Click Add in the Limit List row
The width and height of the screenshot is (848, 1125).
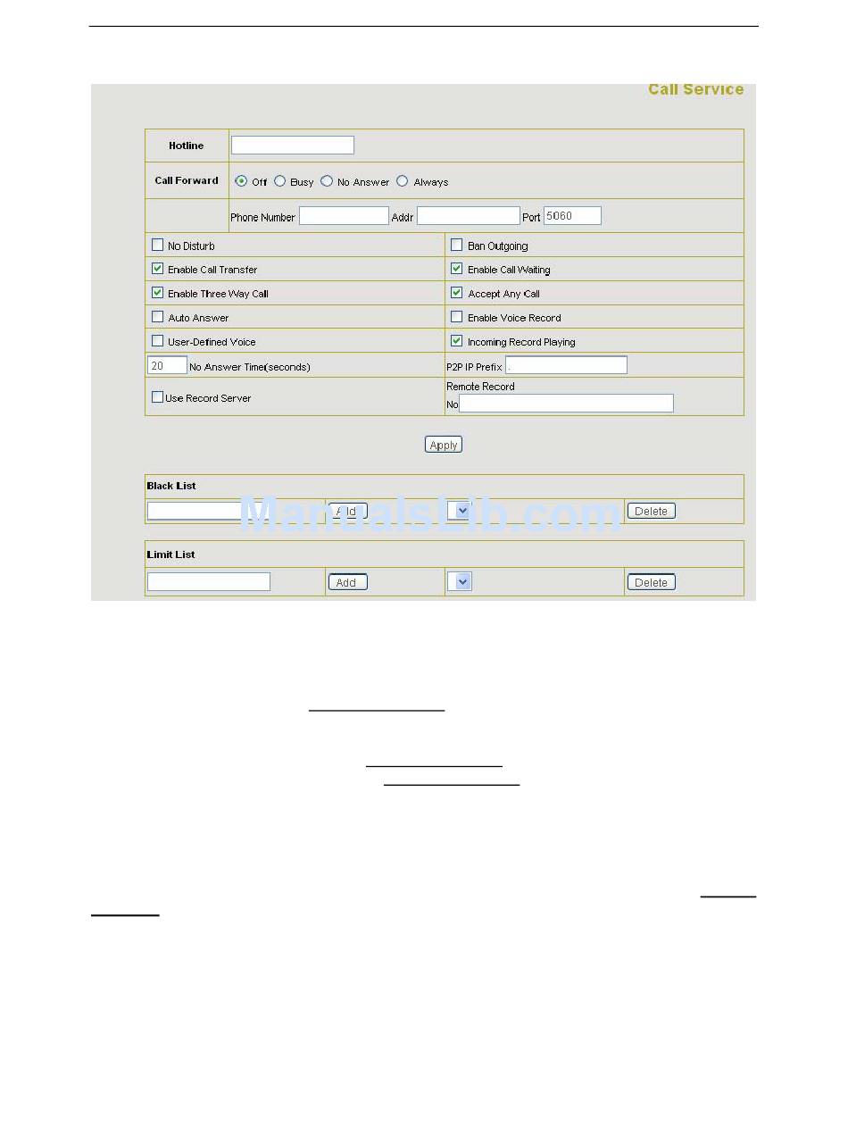pyautogui.click(x=348, y=581)
